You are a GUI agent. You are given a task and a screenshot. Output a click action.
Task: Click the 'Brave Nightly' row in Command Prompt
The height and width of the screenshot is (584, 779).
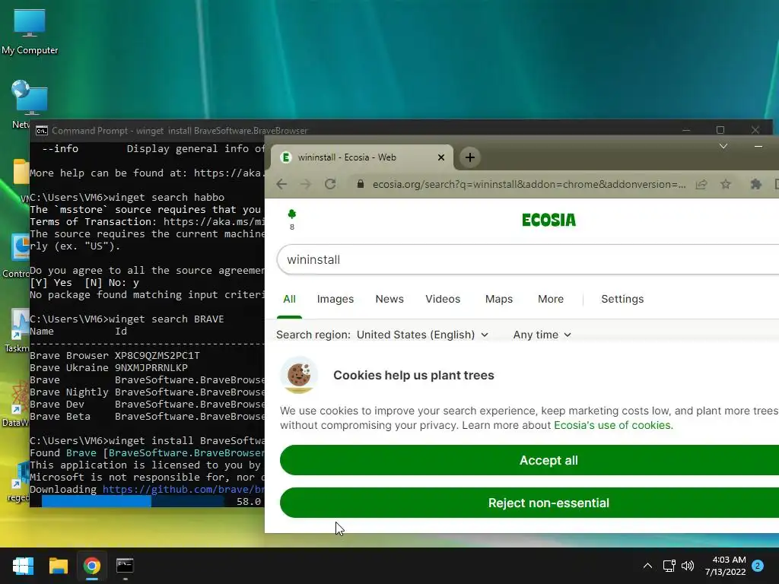click(x=147, y=392)
